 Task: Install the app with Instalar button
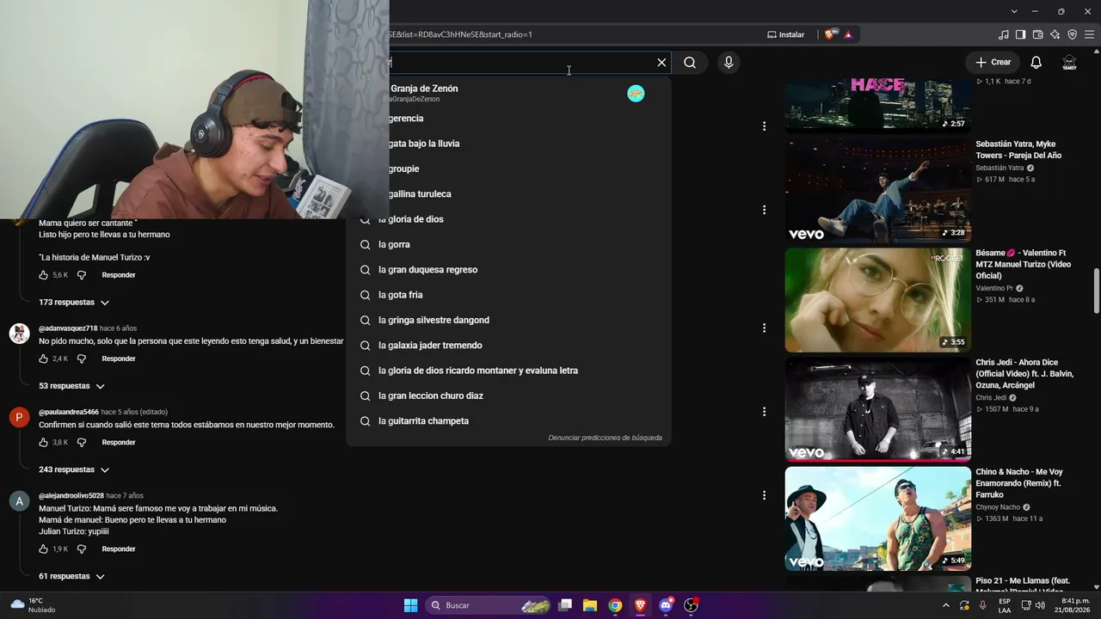point(785,34)
